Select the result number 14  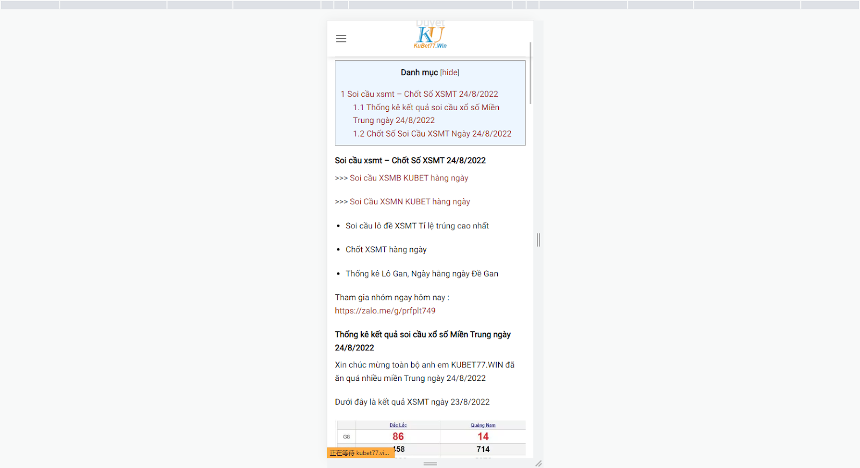483,436
